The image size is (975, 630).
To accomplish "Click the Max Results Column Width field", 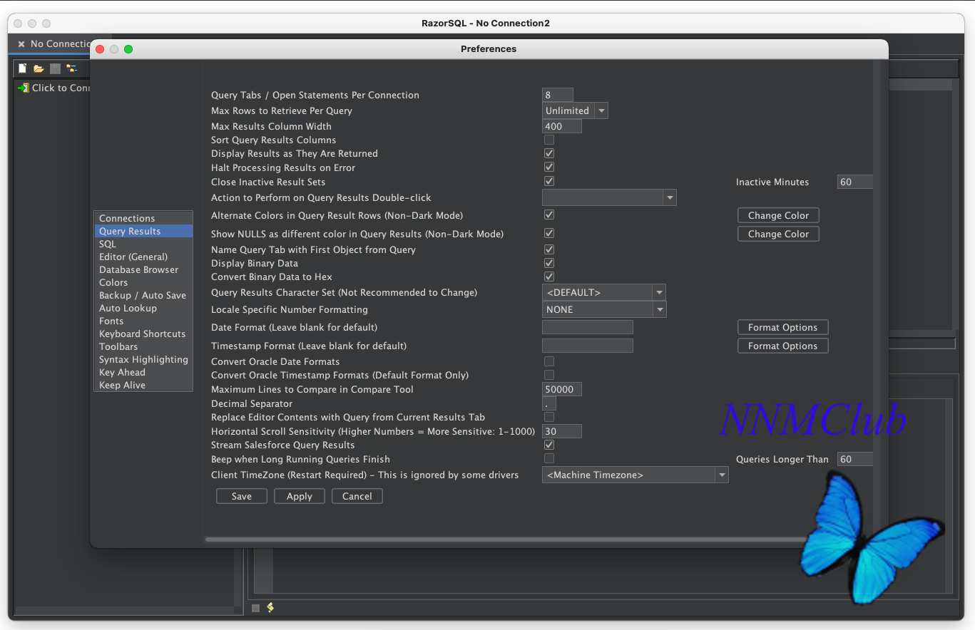I will 562,126.
